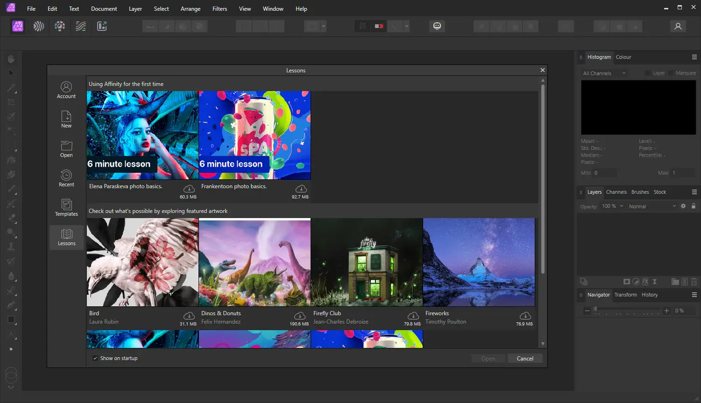Download Elena Paraskeva lesson file
Viewport: 701px width, 403px height.
tap(189, 189)
